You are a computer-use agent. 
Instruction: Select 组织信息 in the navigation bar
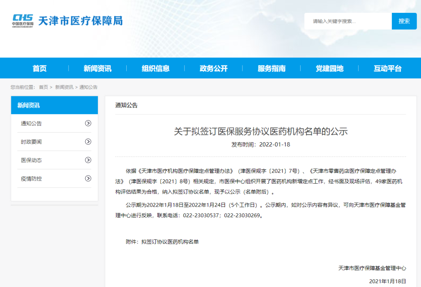pyautogui.click(x=156, y=68)
